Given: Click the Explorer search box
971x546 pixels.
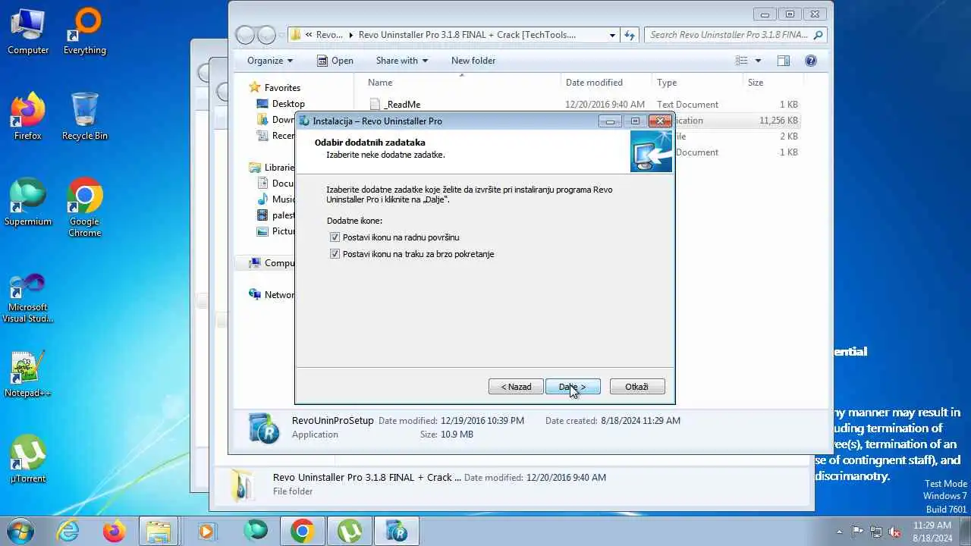Looking at the screenshot, I should click(736, 35).
